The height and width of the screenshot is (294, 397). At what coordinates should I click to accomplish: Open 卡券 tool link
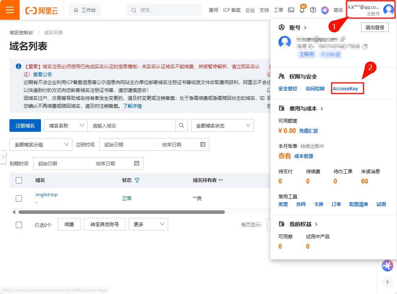point(319,204)
